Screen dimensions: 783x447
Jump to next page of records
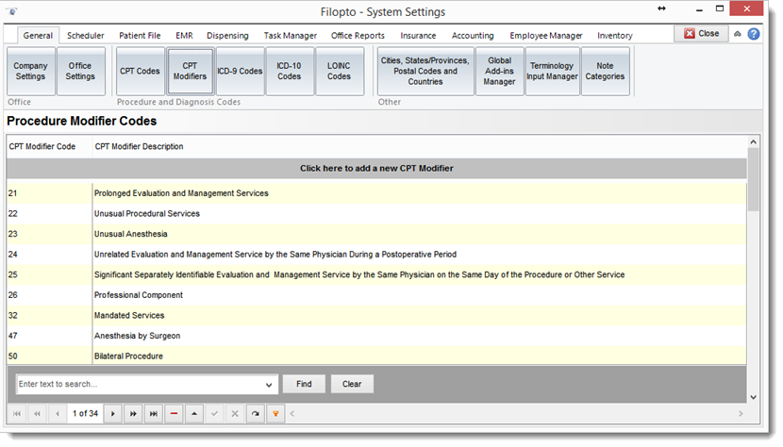tap(133, 414)
